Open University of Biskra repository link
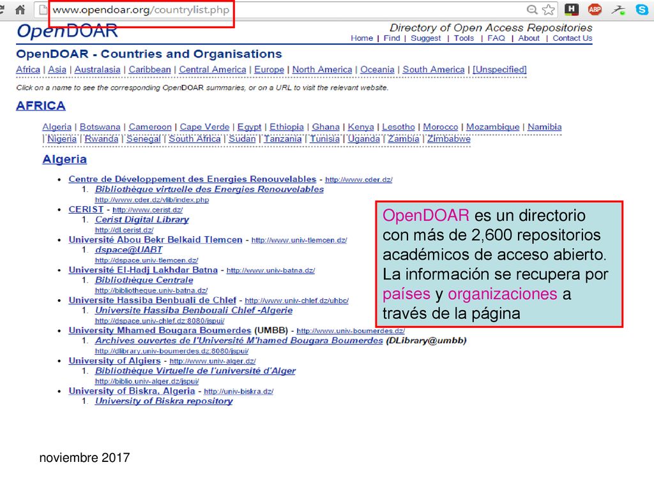The height and width of the screenshot is (490, 654). [x=163, y=401]
